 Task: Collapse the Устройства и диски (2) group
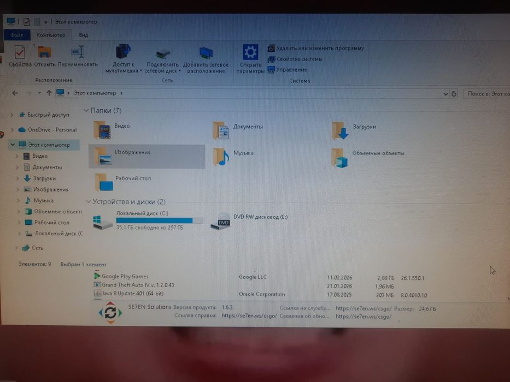click(x=88, y=202)
